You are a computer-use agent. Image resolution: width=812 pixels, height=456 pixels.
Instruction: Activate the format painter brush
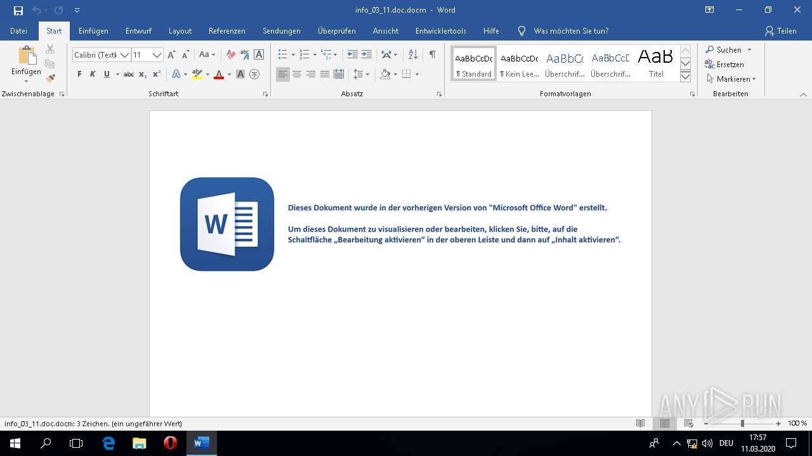(x=50, y=79)
